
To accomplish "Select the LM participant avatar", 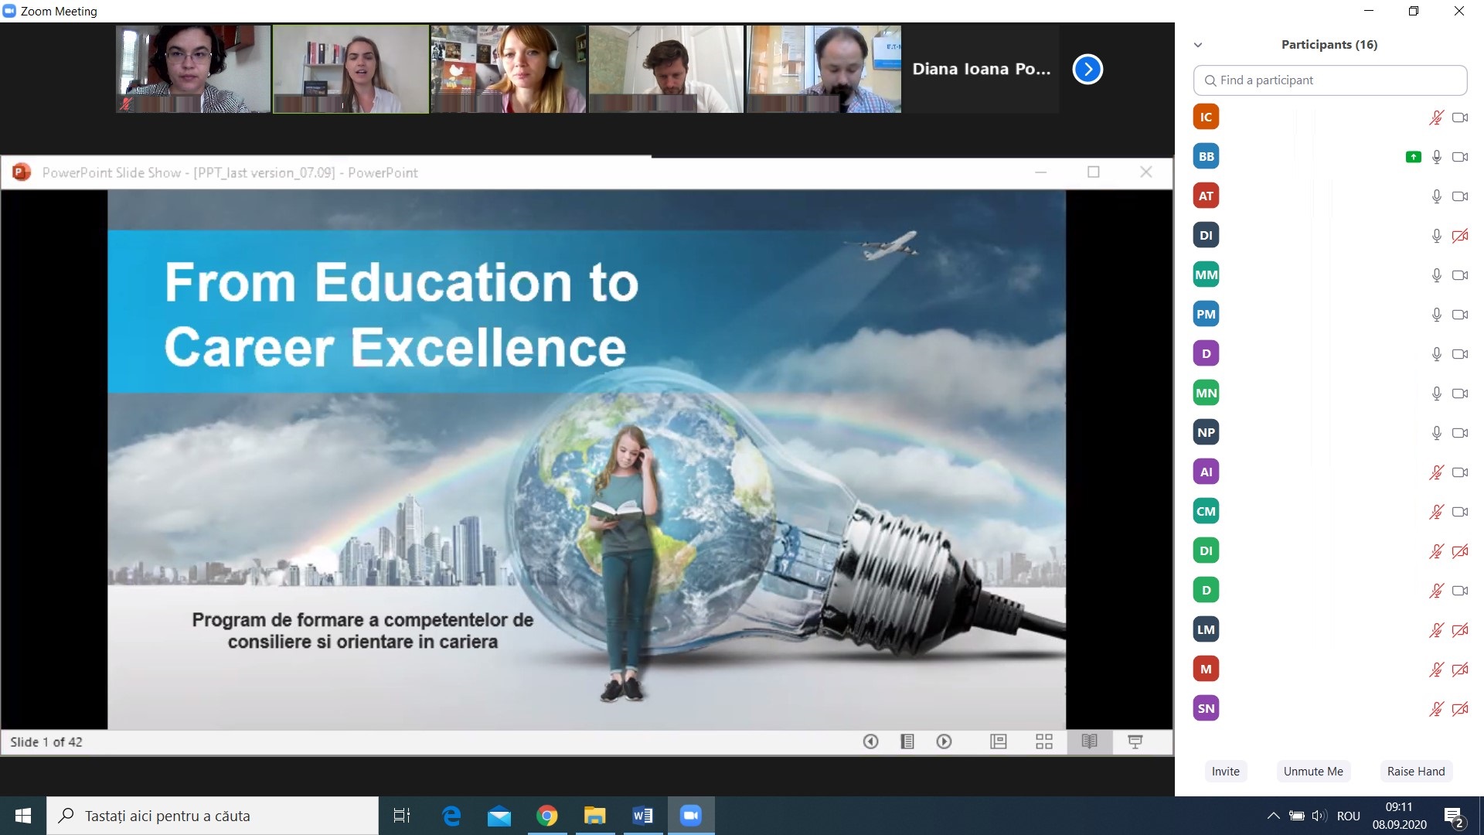I will [1206, 630].
